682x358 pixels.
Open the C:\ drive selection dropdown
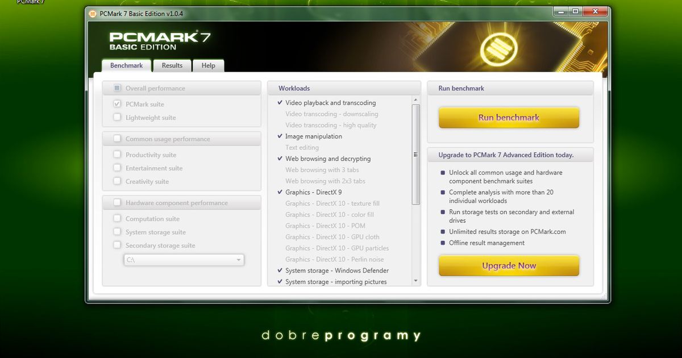[239, 260]
